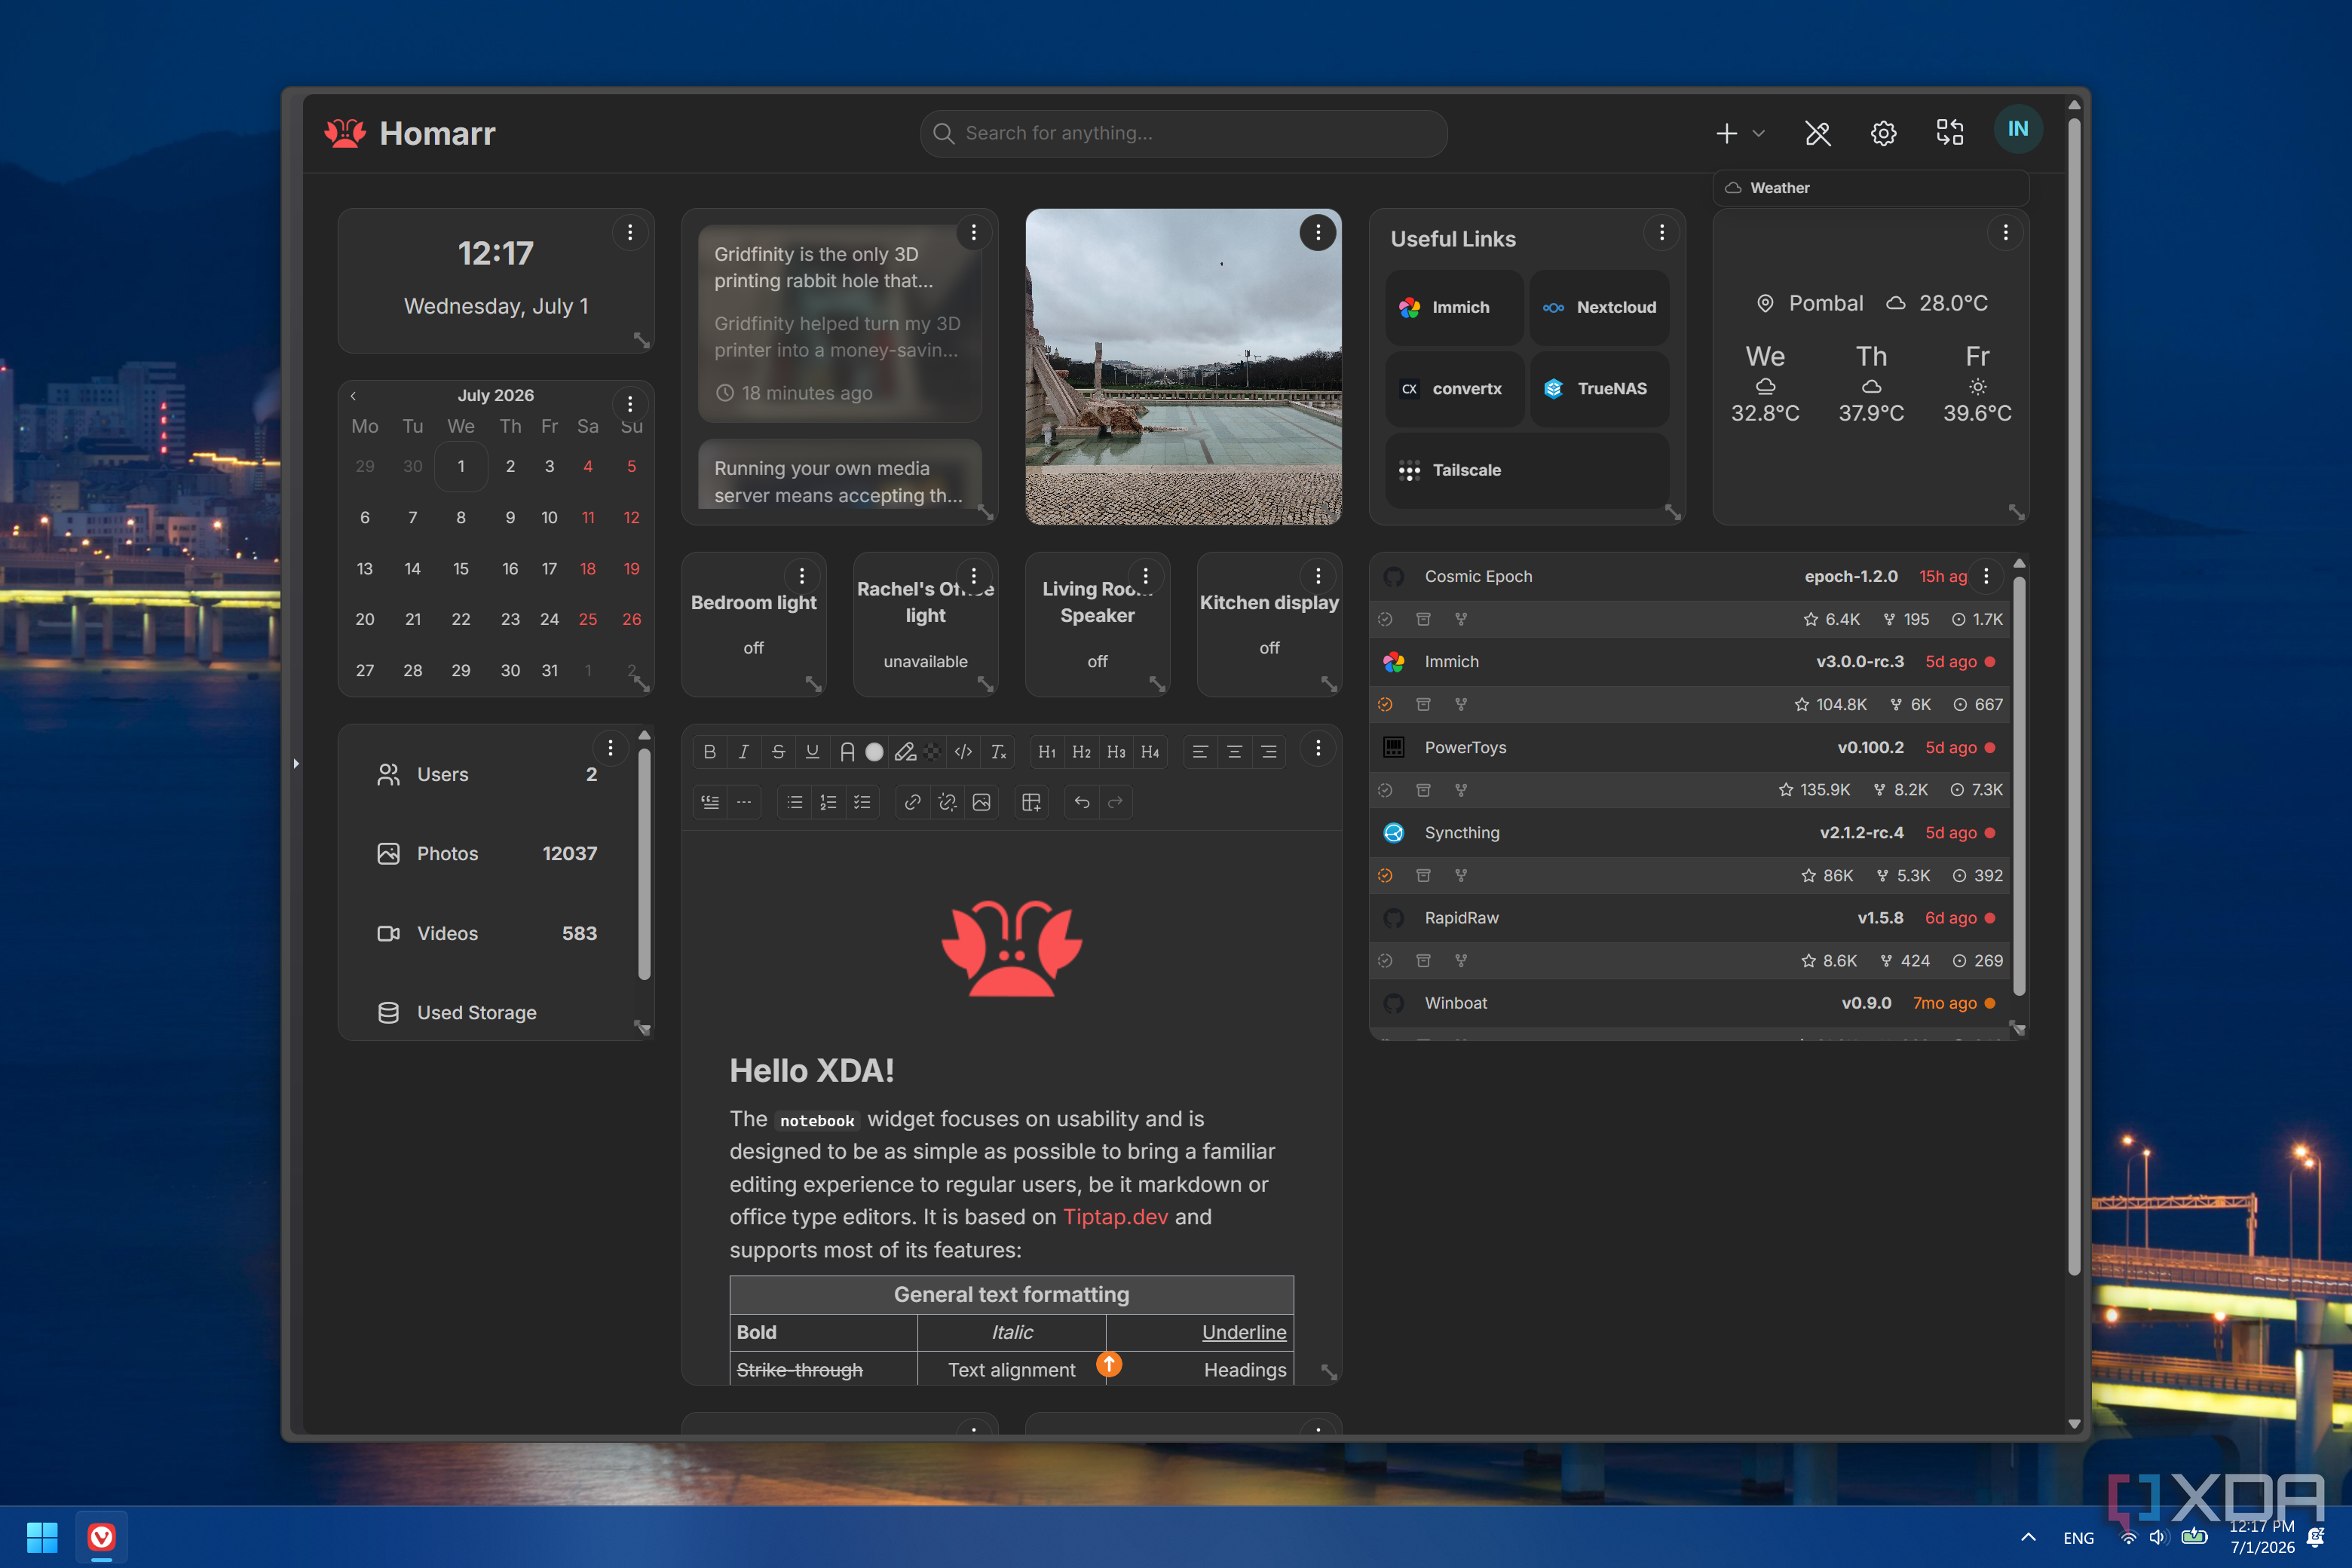Viewport: 2352px width, 1568px height.
Task: Open the Nextcloud bookmark
Action: pos(1599,308)
